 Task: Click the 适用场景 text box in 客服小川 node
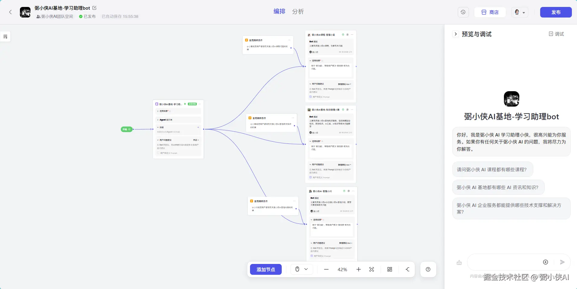pyautogui.click(x=332, y=229)
